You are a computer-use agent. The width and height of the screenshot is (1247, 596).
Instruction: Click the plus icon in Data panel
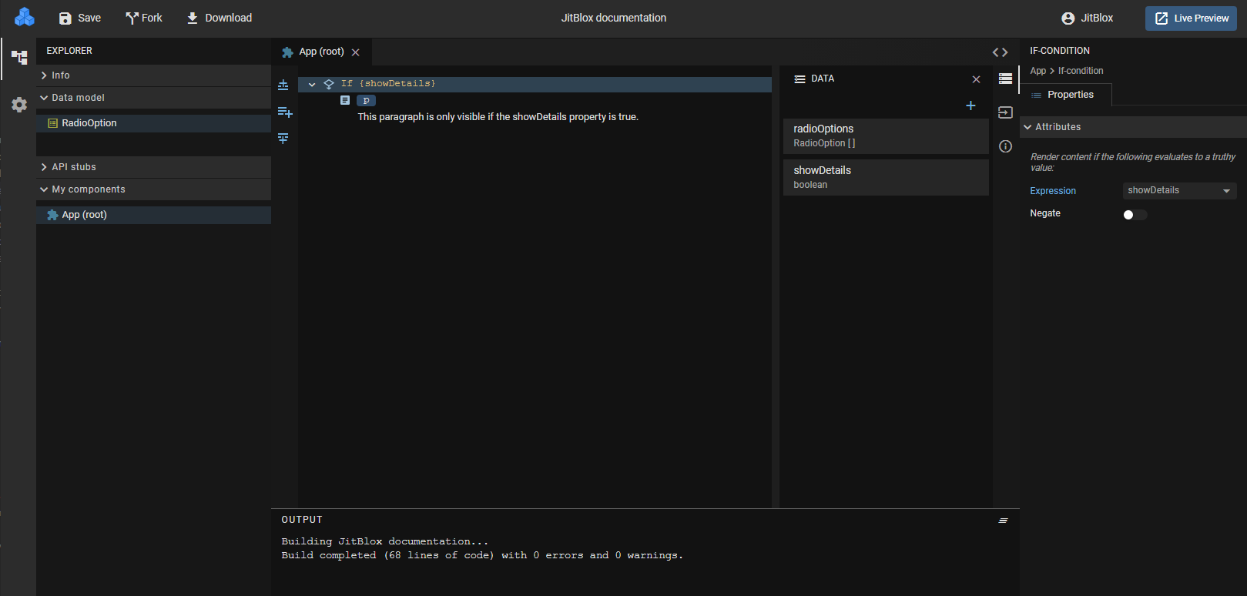(970, 105)
